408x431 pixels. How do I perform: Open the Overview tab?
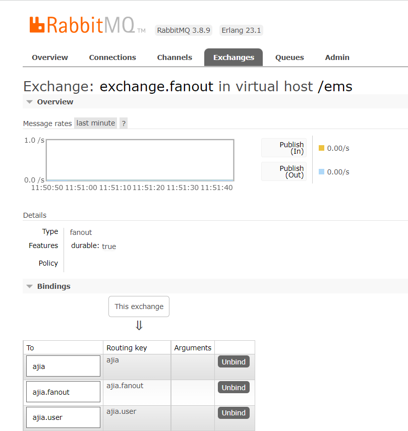[50, 57]
